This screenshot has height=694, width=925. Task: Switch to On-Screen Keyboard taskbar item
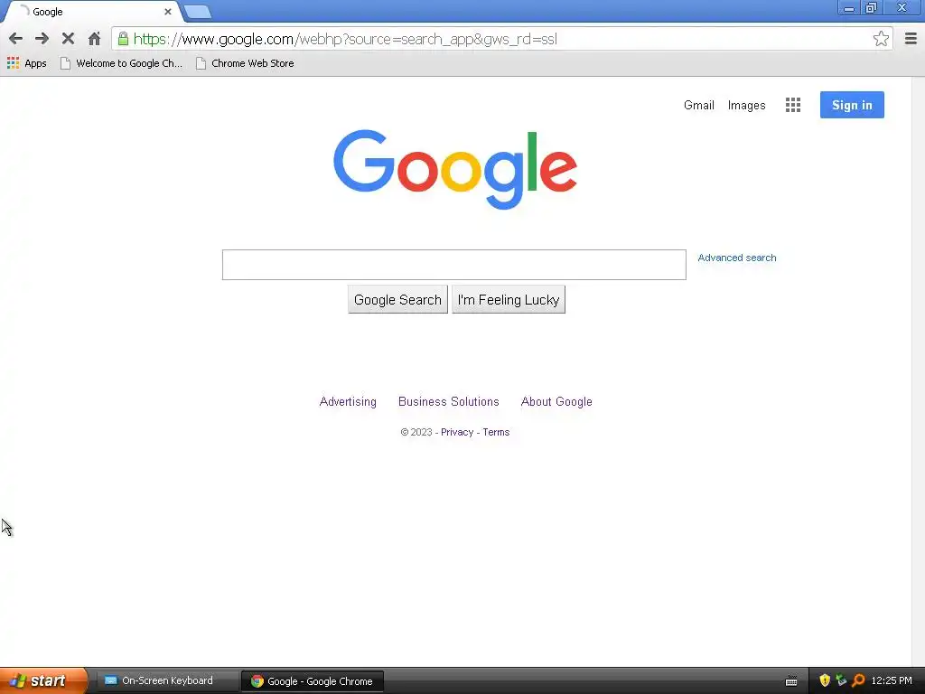pyautogui.click(x=167, y=680)
